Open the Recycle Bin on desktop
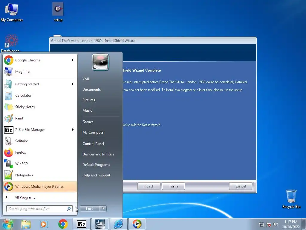This screenshot has width=306, height=230. click(291, 199)
